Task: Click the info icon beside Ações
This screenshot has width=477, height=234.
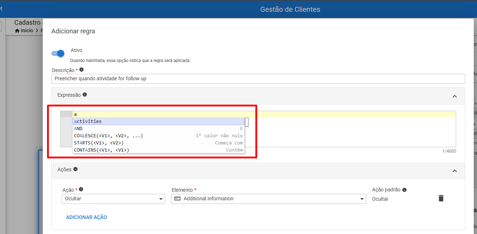Action: (75, 169)
